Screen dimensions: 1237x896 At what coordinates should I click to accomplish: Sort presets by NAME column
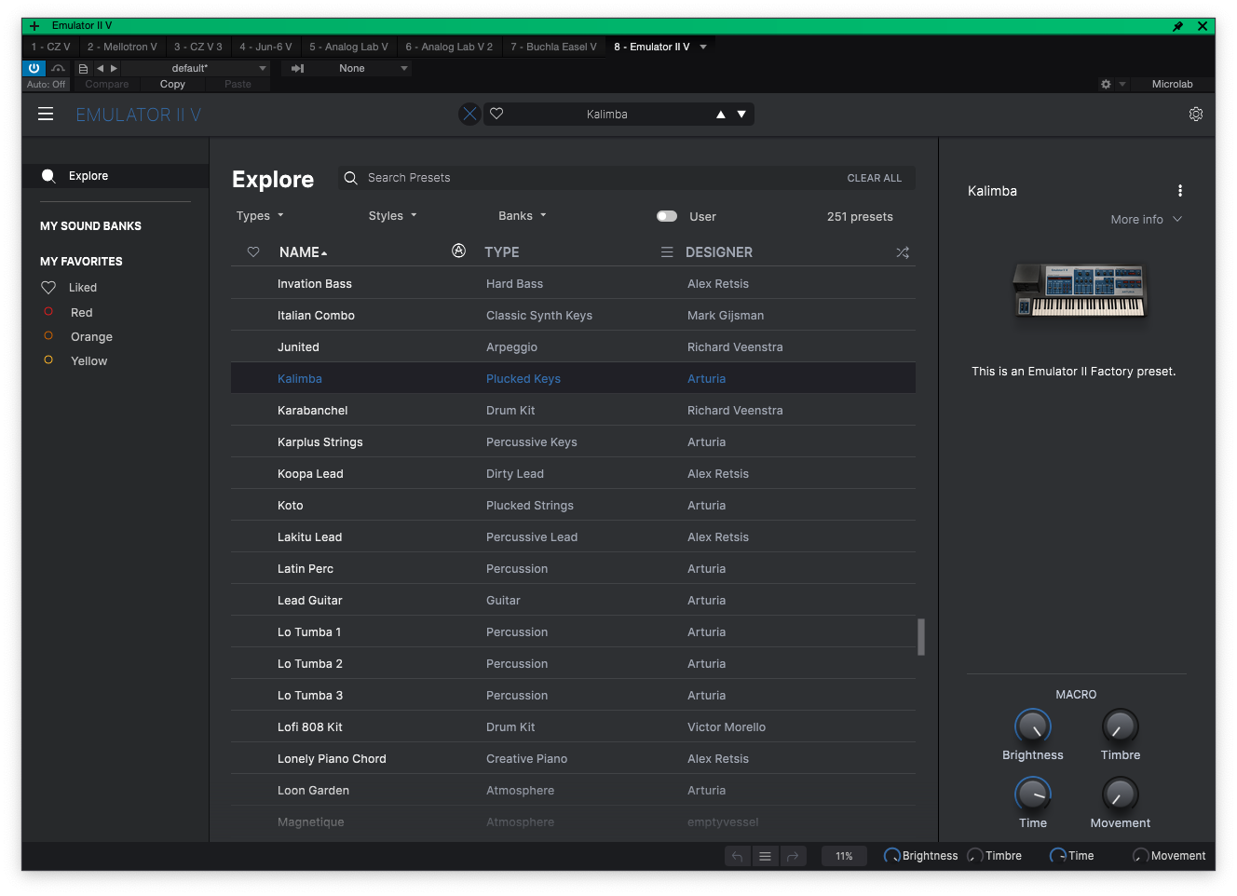[x=303, y=252]
